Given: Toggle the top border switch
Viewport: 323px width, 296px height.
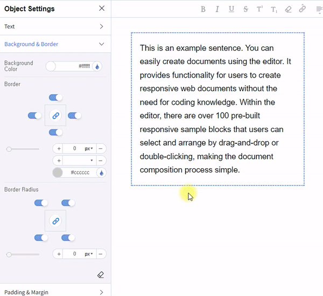Looking at the screenshot, I should pos(55,98).
